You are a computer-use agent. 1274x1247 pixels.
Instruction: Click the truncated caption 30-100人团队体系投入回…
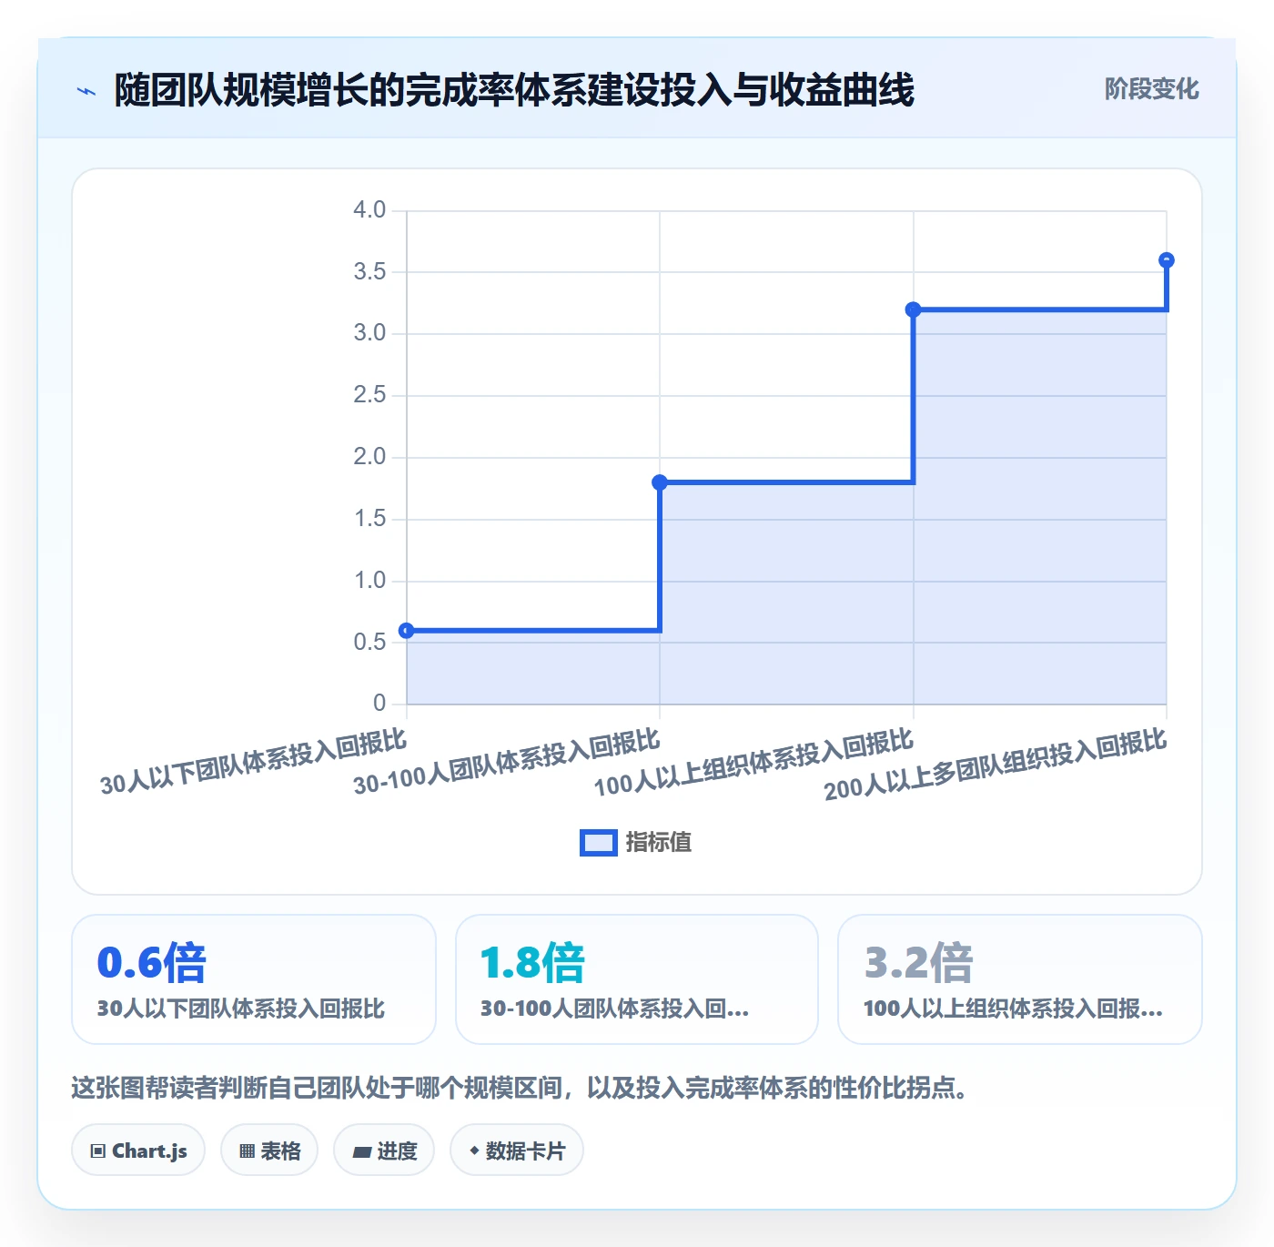(x=615, y=1009)
